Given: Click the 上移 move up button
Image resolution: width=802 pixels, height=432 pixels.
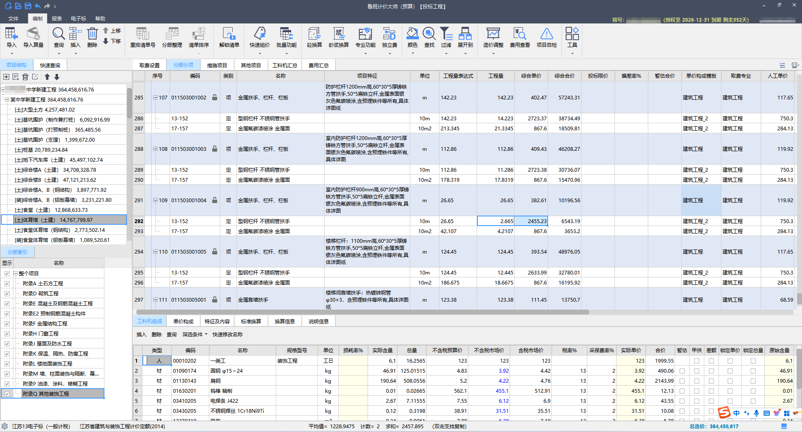Looking at the screenshot, I should click(112, 31).
